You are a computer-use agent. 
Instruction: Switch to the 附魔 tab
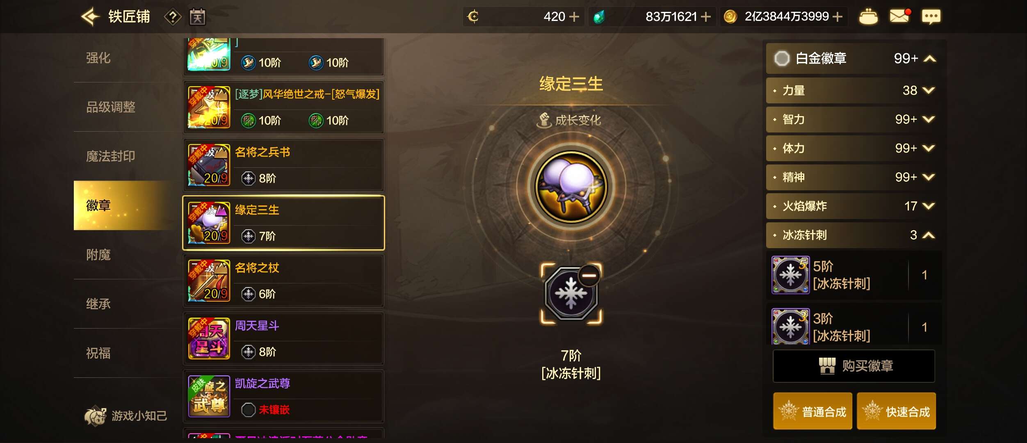coord(98,255)
